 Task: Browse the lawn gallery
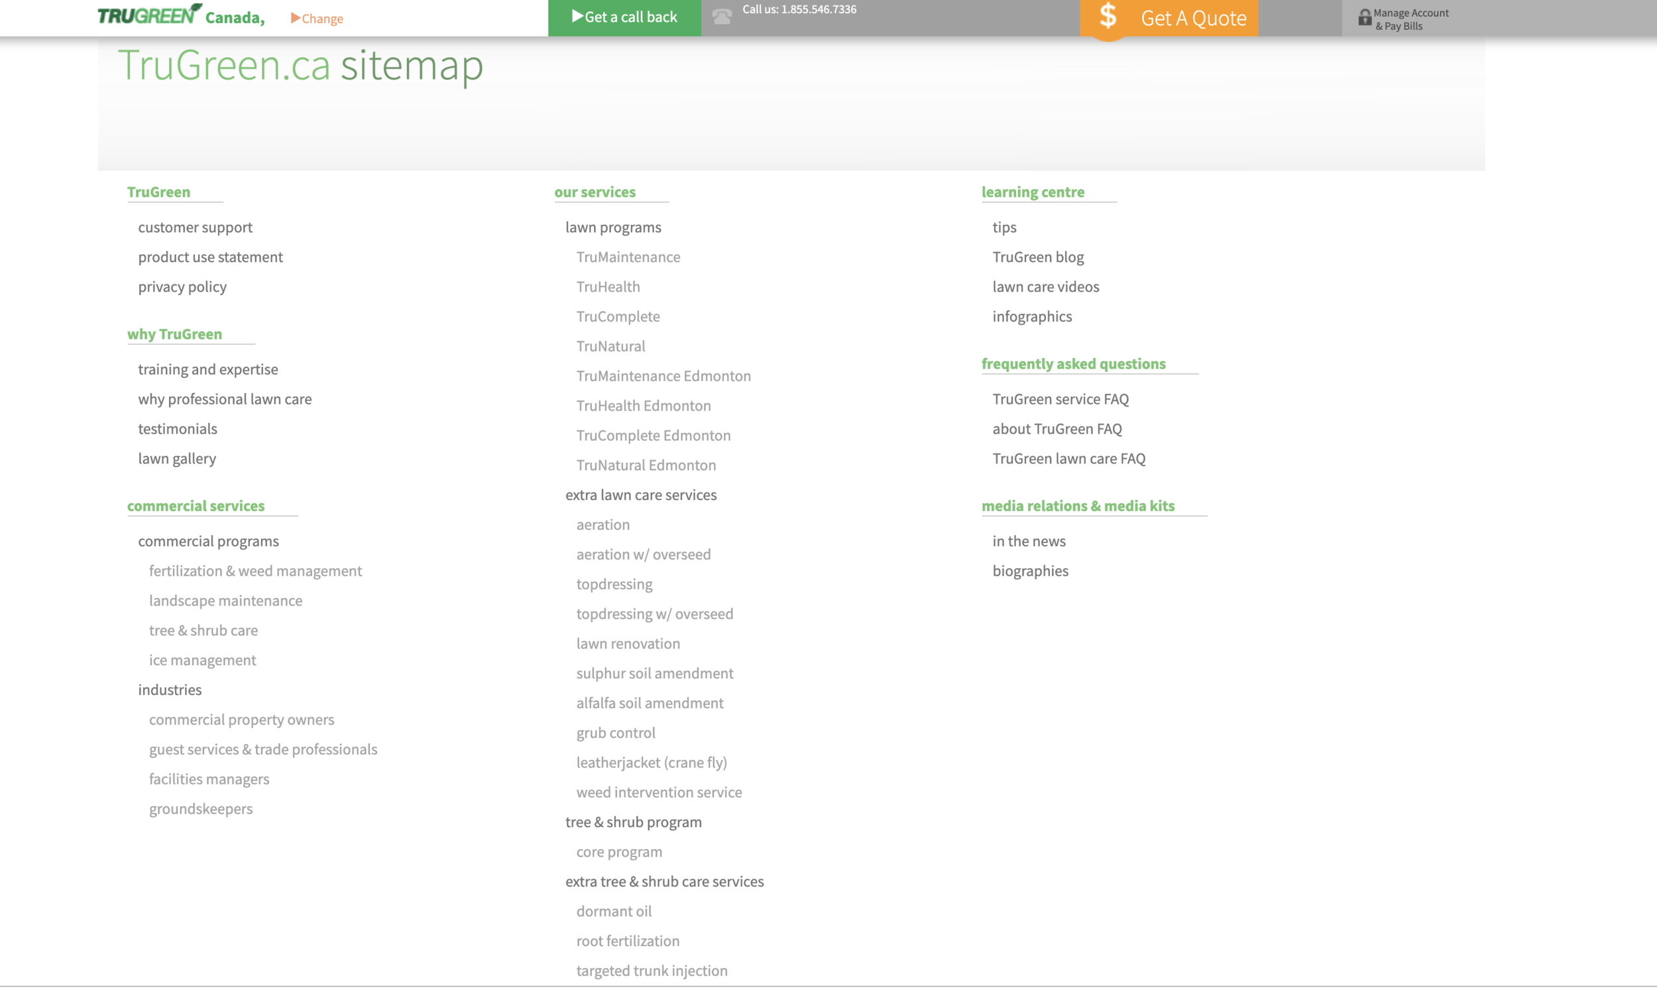click(x=177, y=459)
